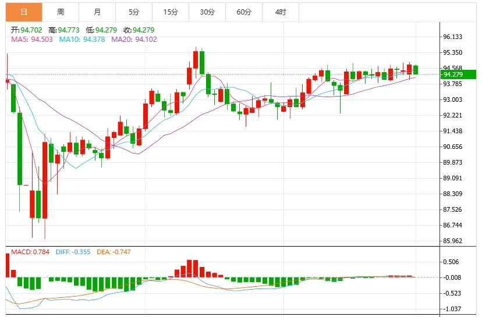482x317 pixels.
Task: Click the -1.037 MACD axis label
Action: tap(452, 309)
